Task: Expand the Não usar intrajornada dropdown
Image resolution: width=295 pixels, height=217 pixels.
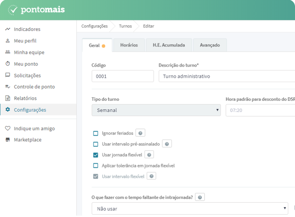Action: (x=189, y=208)
